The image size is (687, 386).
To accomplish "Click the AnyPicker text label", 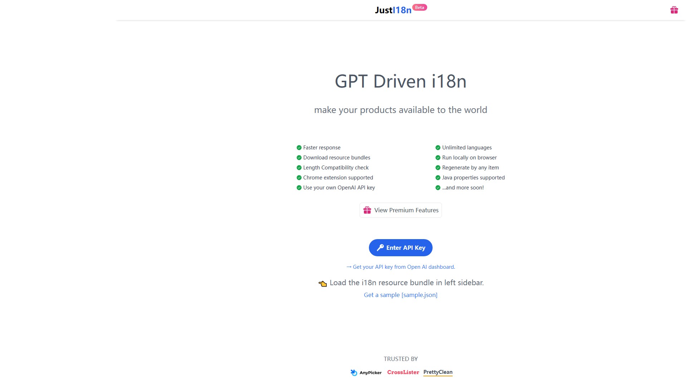I will click(x=370, y=372).
